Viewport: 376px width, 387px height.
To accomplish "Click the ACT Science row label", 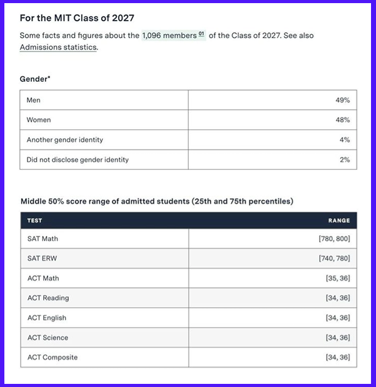I will pyautogui.click(x=47, y=338).
